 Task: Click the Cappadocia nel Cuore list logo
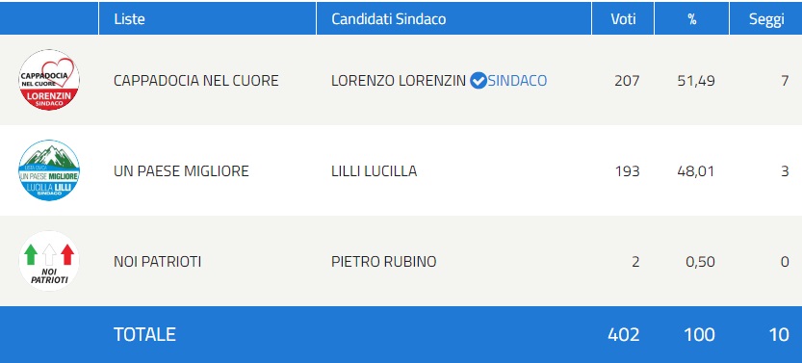coord(49,80)
